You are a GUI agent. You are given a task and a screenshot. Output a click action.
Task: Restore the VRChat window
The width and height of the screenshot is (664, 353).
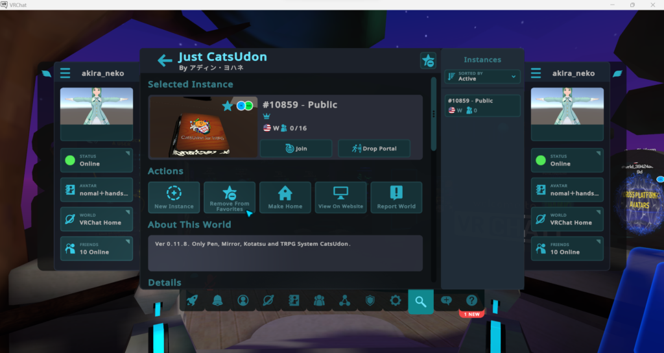(x=632, y=5)
